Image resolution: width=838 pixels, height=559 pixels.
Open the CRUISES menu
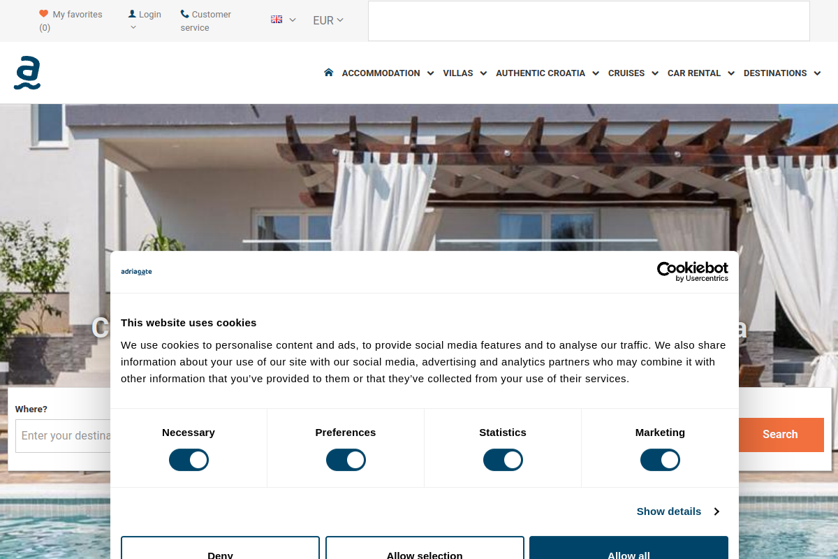coord(626,73)
